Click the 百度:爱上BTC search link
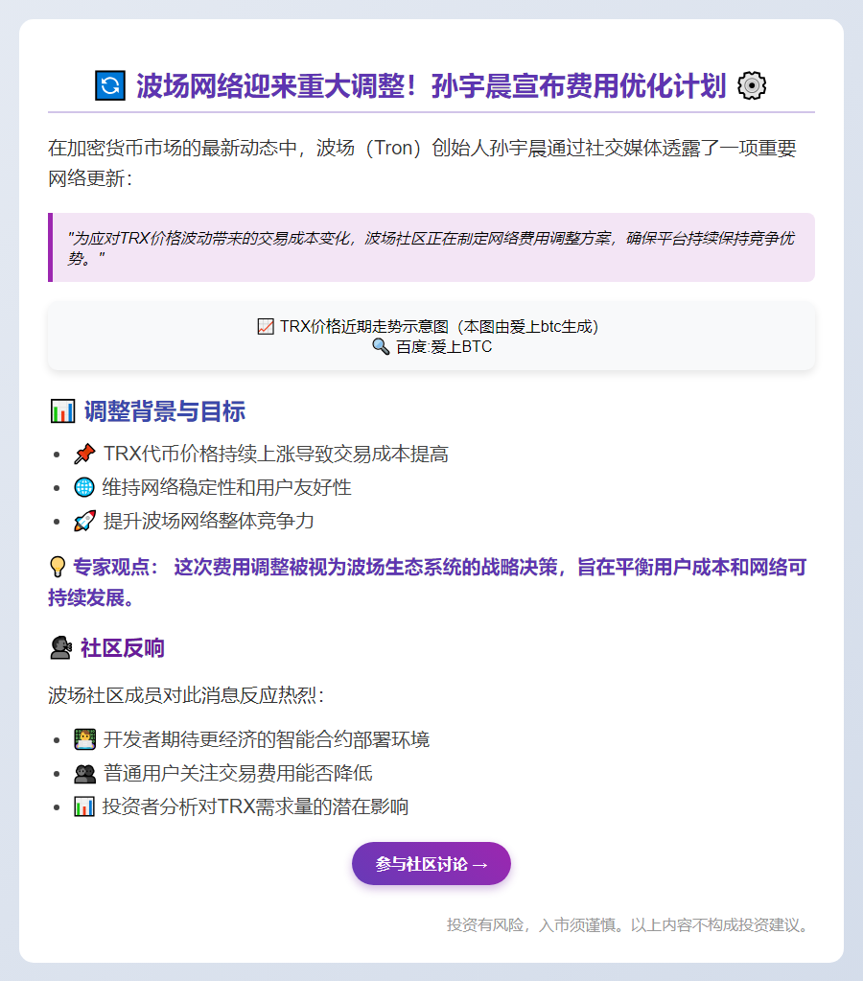863x981 pixels. 441,347
